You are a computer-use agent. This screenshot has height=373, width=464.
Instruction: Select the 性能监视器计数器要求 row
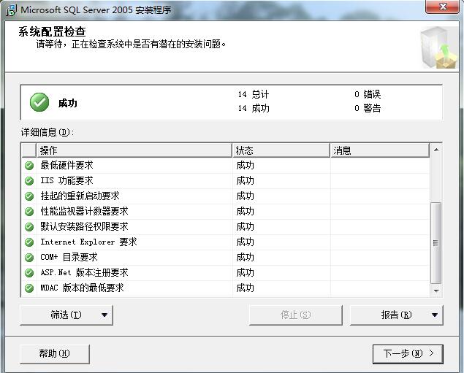point(226,212)
